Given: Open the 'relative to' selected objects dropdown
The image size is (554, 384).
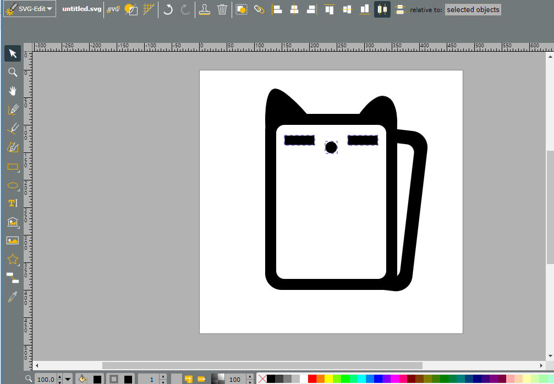Looking at the screenshot, I should 473,10.
